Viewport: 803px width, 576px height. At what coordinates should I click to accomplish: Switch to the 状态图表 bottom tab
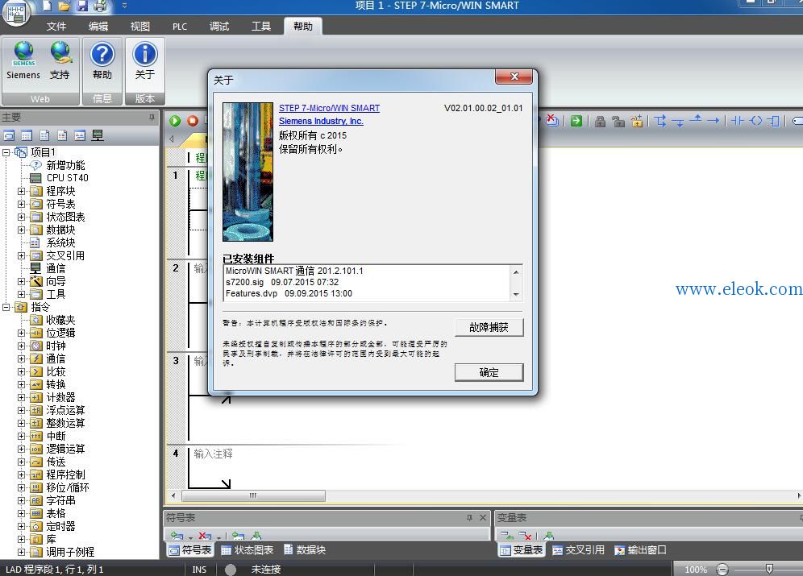click(248, 550)
